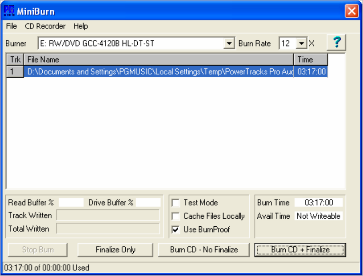Click the Total Written progress bar

108,229
